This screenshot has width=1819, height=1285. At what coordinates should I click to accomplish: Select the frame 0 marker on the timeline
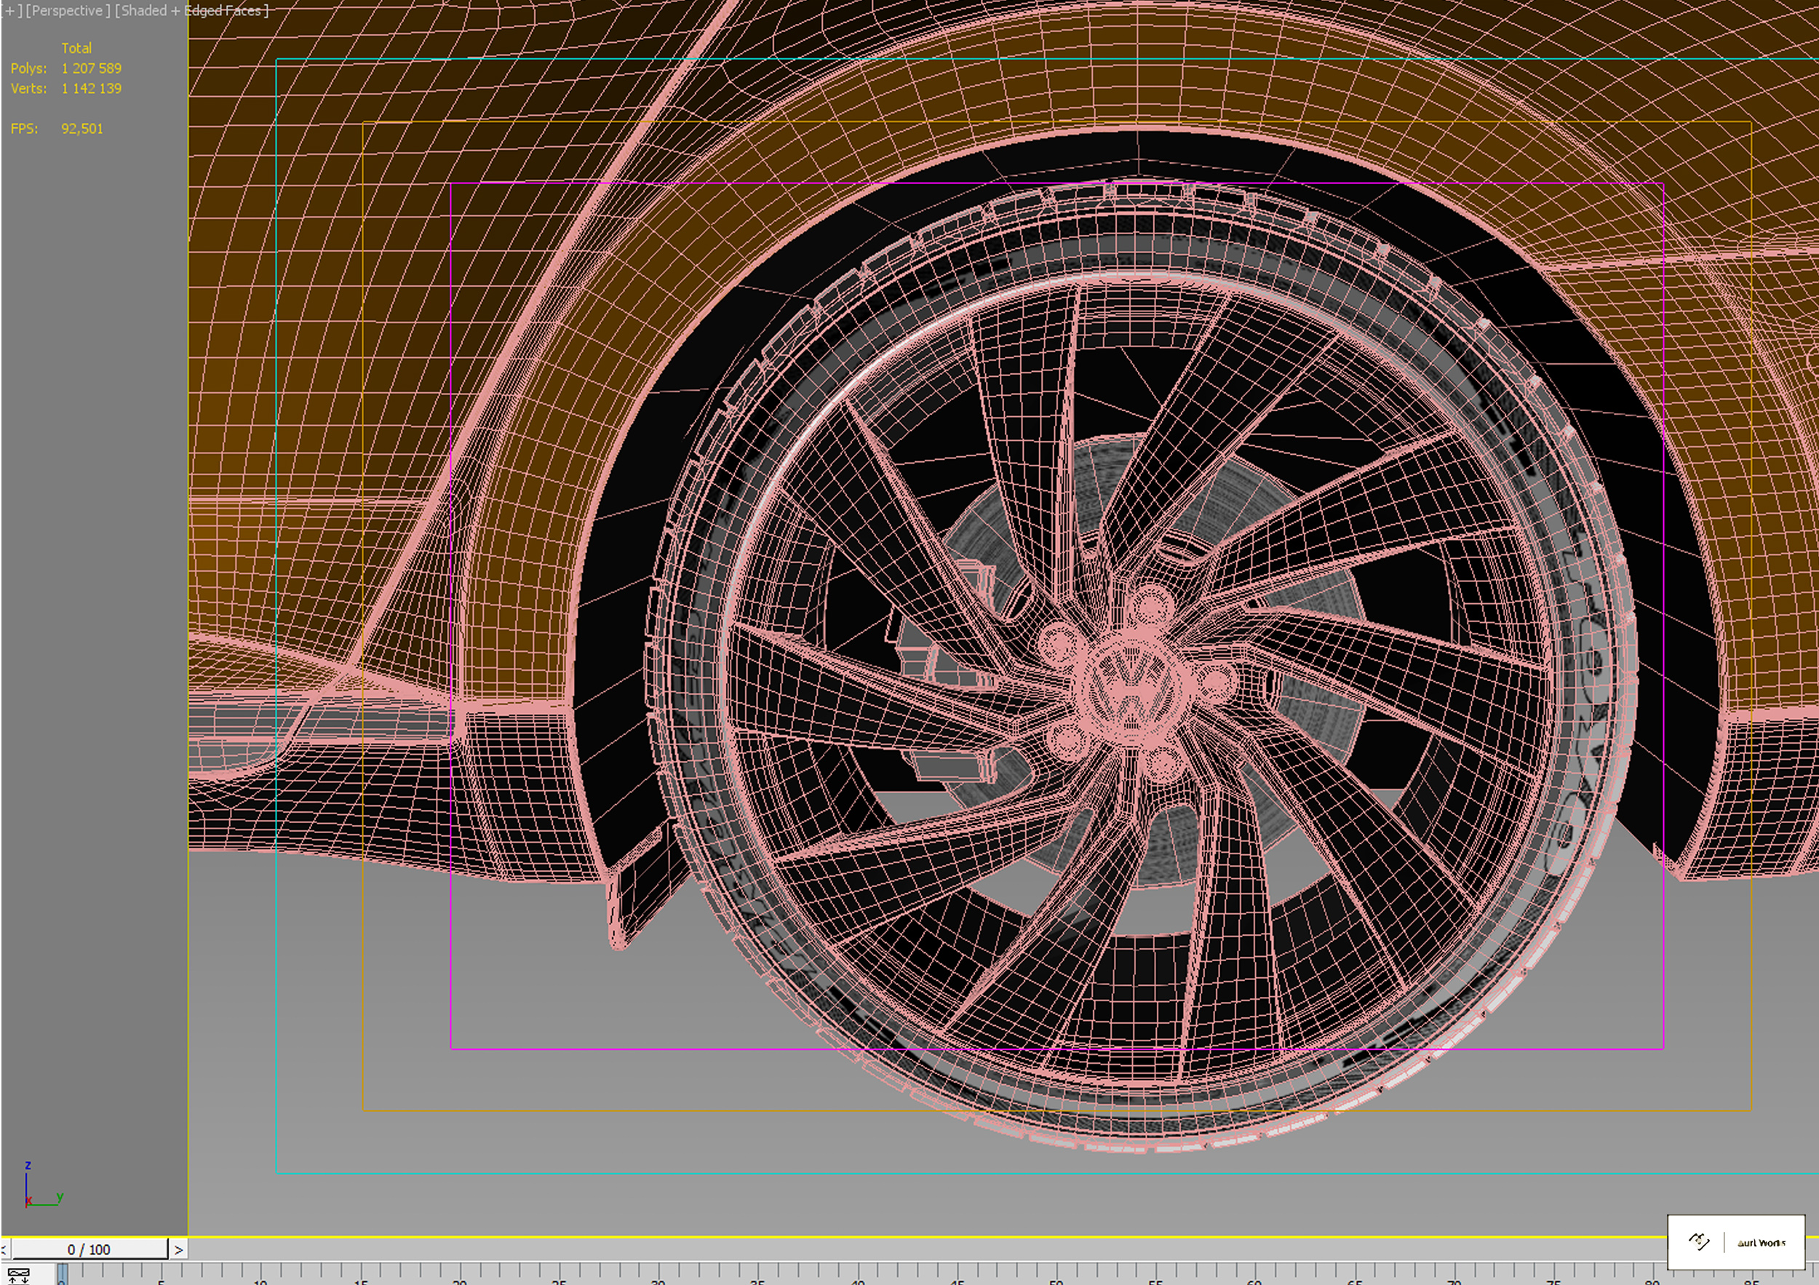[63, 1275]
